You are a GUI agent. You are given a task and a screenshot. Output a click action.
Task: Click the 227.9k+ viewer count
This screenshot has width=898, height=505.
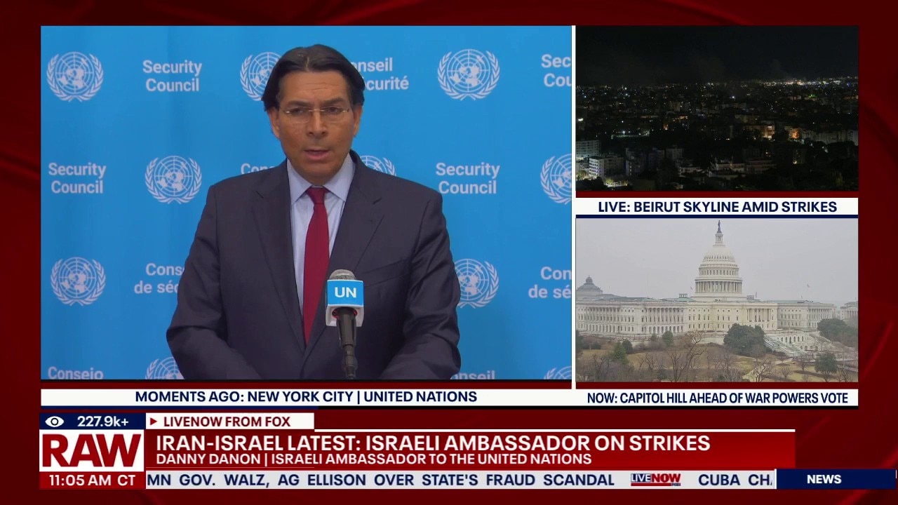click(102, 422)
